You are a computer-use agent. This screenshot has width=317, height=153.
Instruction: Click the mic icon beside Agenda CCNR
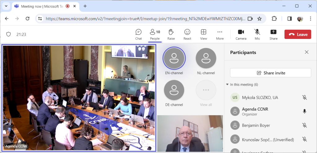[305, 111]
